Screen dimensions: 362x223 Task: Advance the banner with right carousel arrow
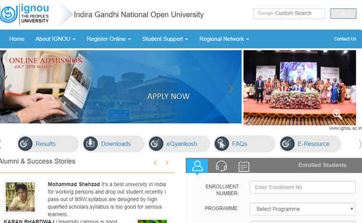231,89
